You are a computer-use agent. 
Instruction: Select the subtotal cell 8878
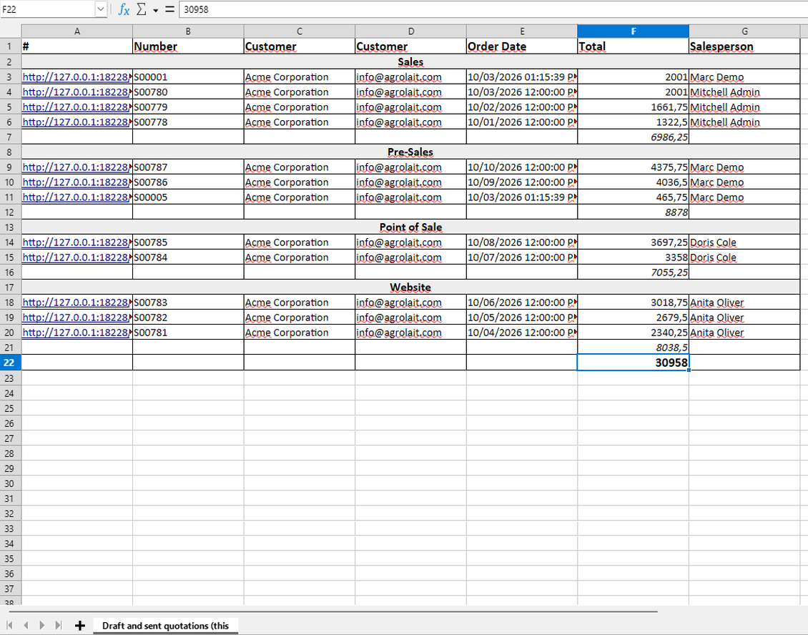(634, 212)
